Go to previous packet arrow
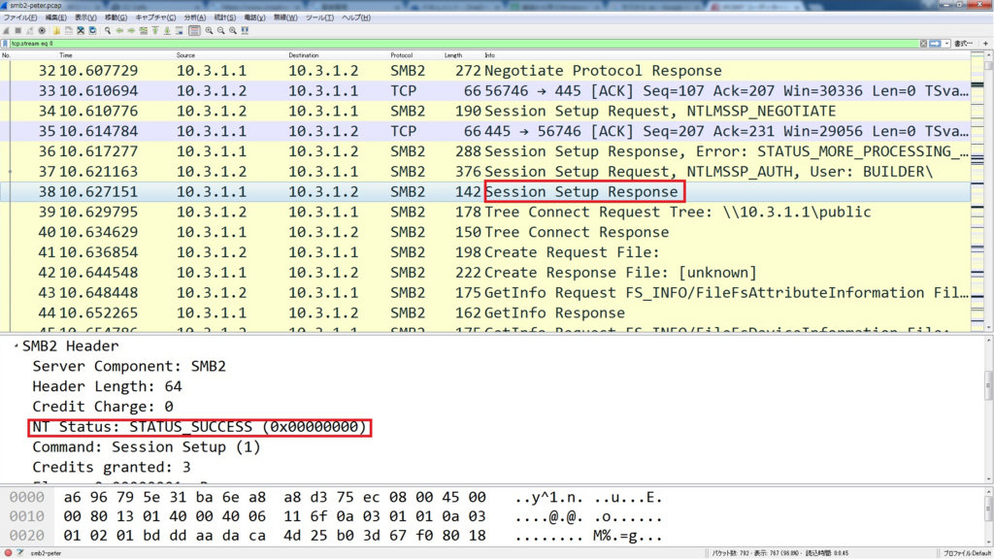Image resolution: width=994 pixels, height=559 pixels. tap(119, 30)
